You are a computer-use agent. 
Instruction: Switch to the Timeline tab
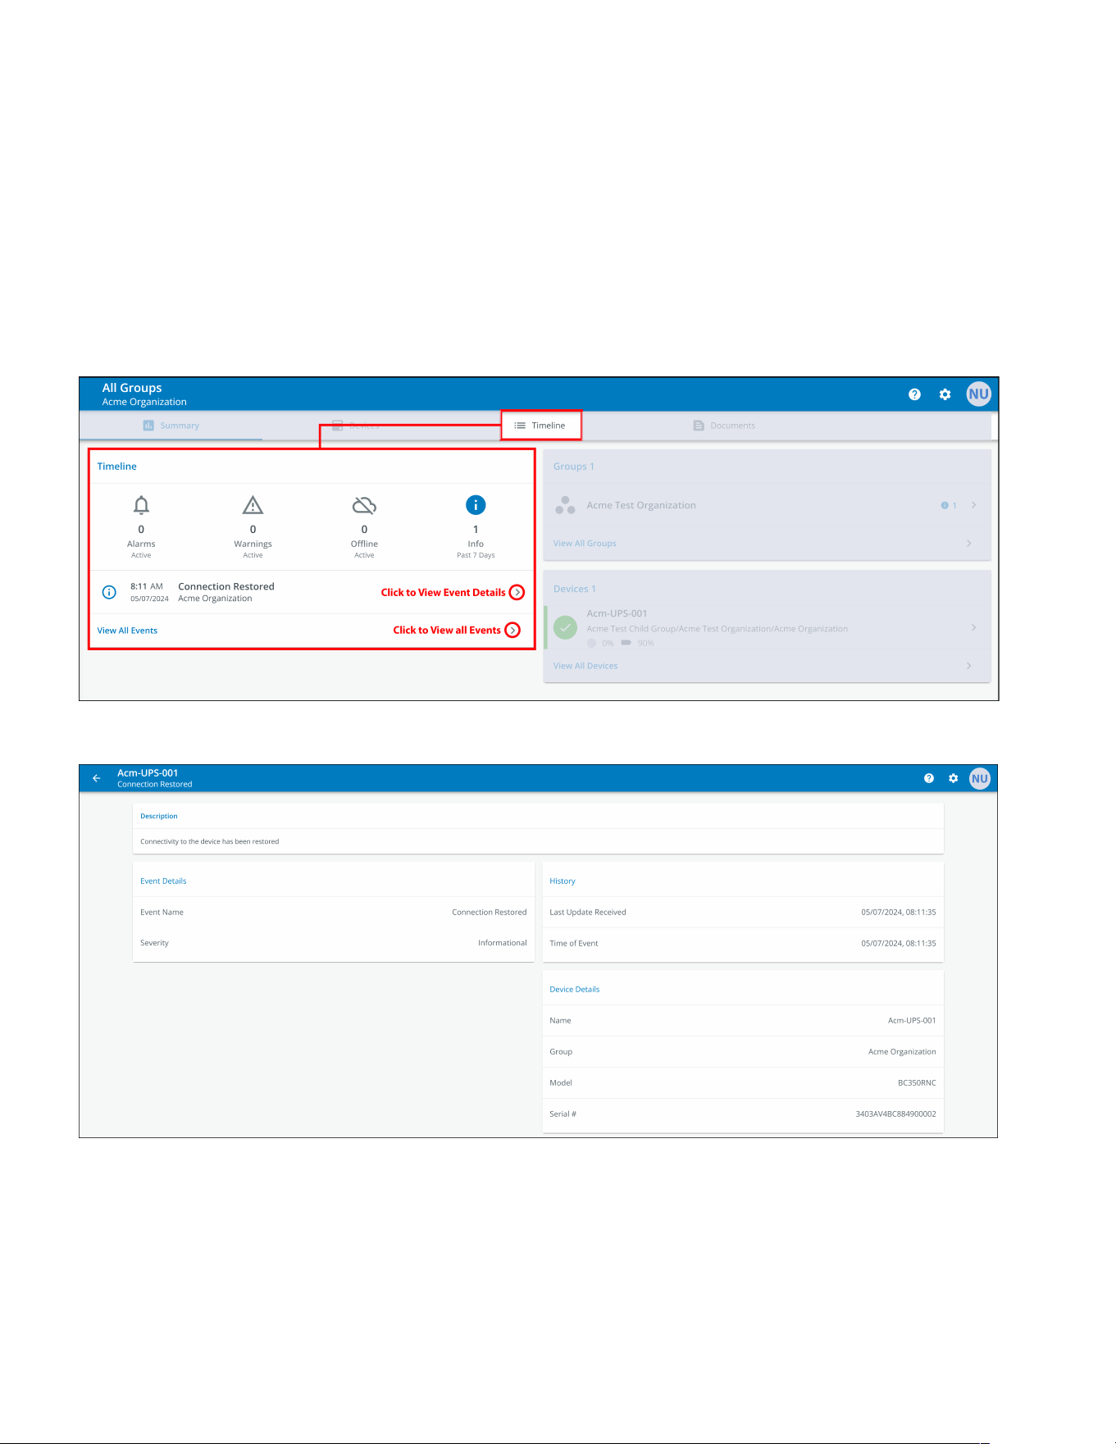(541, 426)
